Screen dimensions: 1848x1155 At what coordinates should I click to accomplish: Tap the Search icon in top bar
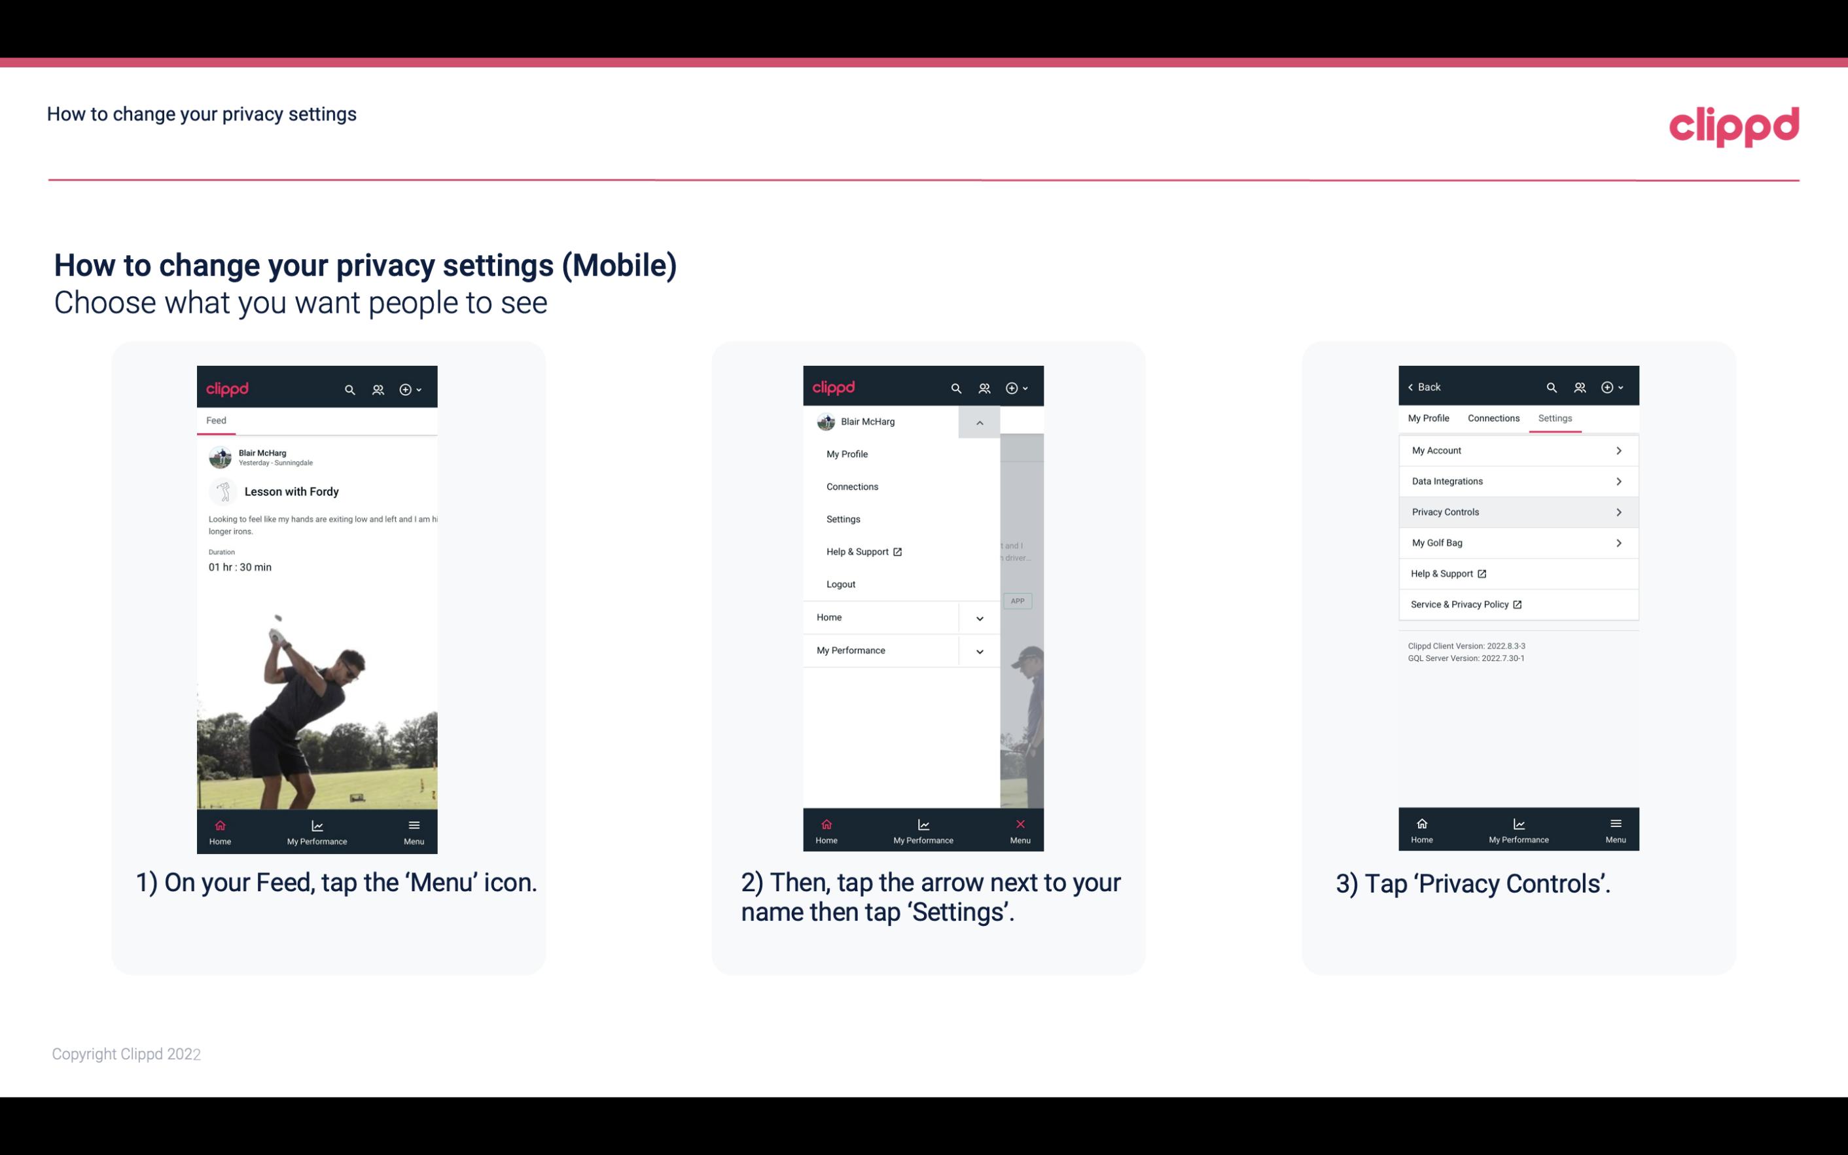tap(351, 387)
